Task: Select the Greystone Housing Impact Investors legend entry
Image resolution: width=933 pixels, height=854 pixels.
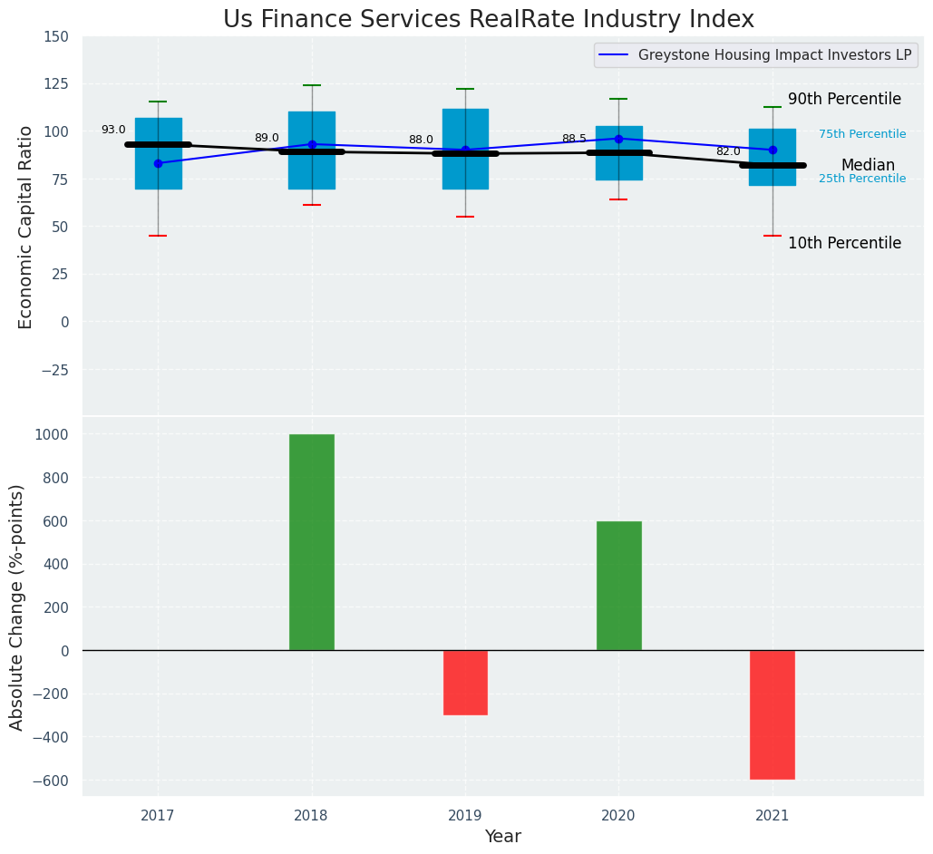Action: click(774, 55)
